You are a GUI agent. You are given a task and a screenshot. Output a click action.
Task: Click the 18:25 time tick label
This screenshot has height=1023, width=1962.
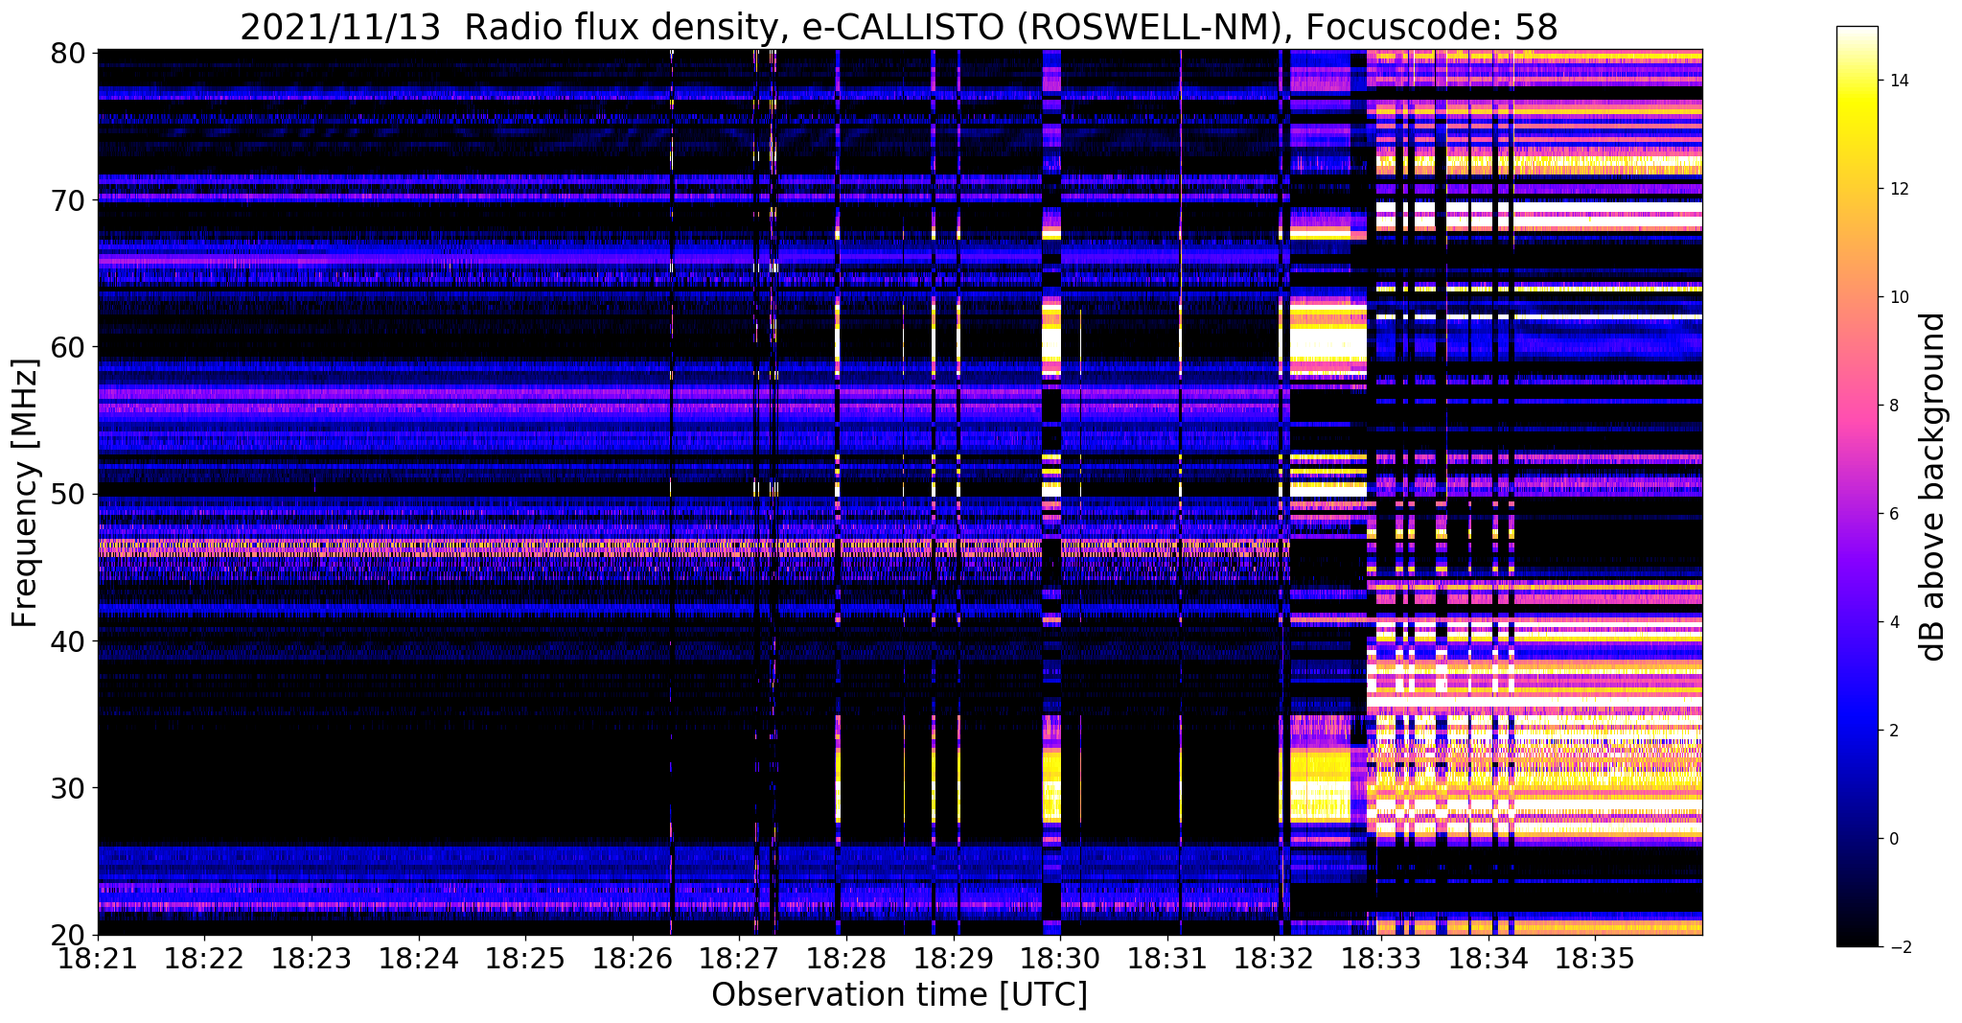(x=525, y=958)
